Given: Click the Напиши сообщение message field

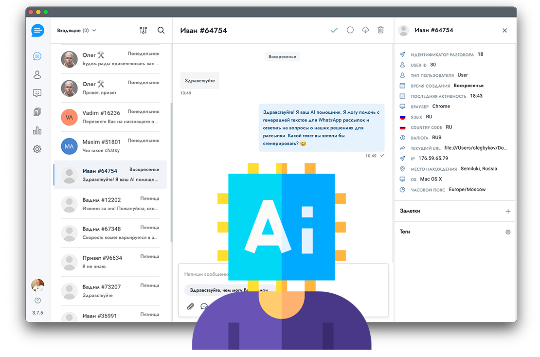Looking at the screenshot, I should 205,274.
